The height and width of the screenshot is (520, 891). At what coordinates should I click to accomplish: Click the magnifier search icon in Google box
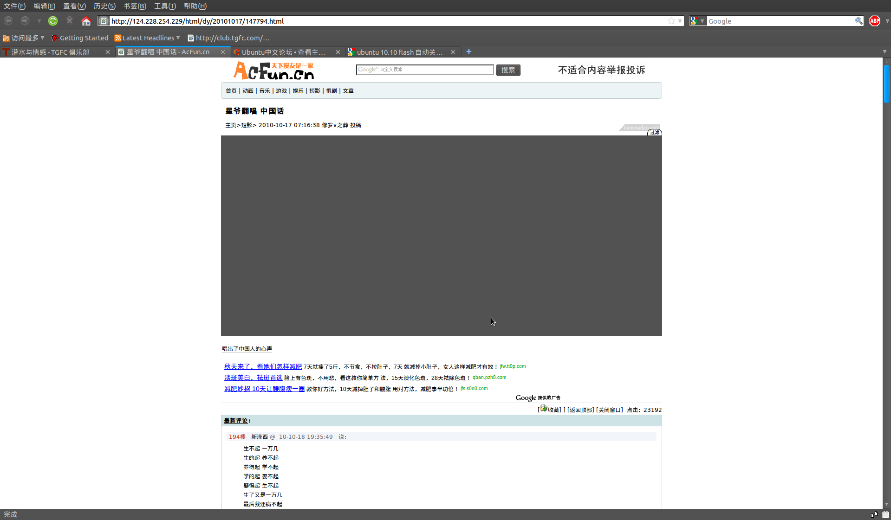pos(859,21)
